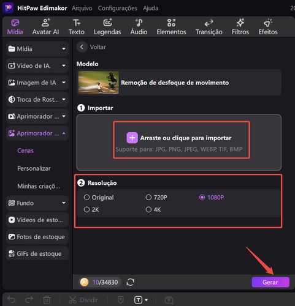The height and width of the screenshot is (306, 295).
Task: Click the redo arrow icon
Action: [29, 300]
